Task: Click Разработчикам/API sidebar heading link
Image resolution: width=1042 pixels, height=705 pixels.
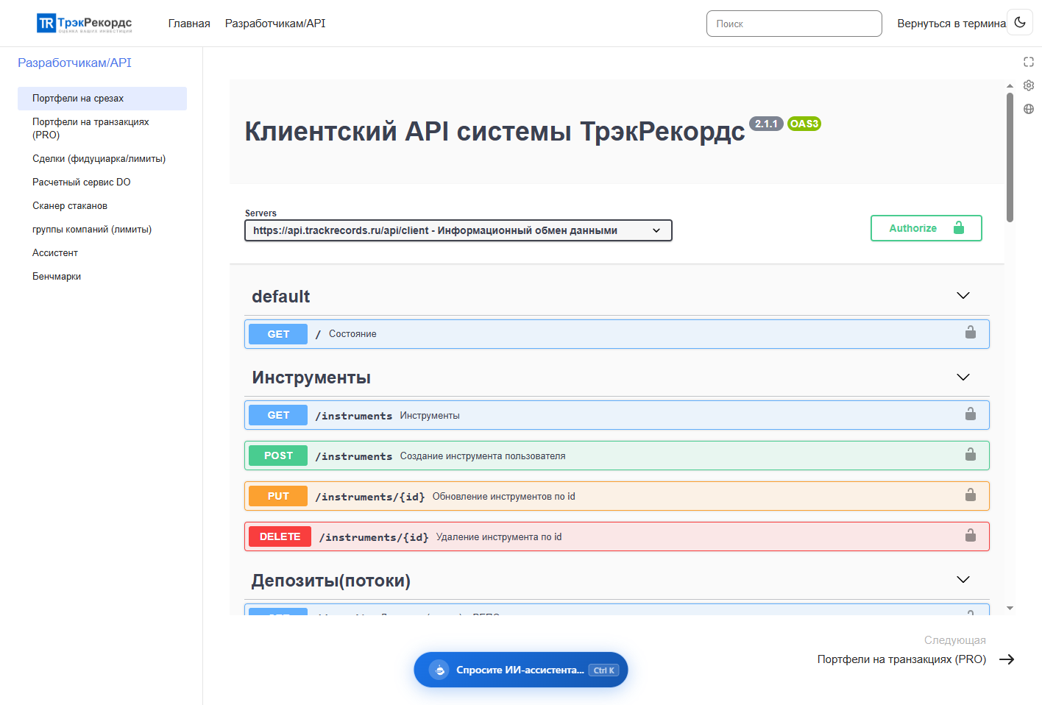Action: tap(74, 63)
